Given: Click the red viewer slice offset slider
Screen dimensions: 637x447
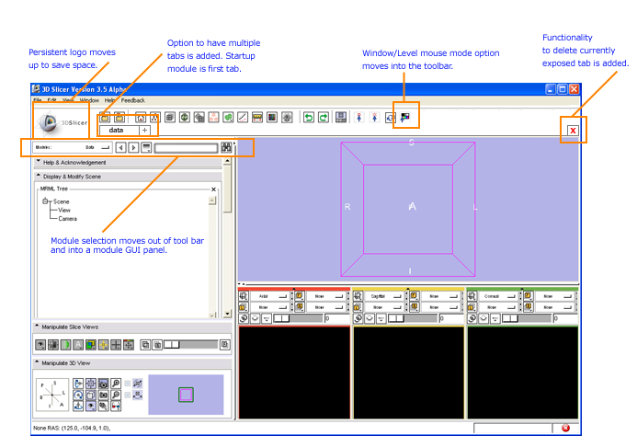Looking at the screenshot, I should point(298,318).
